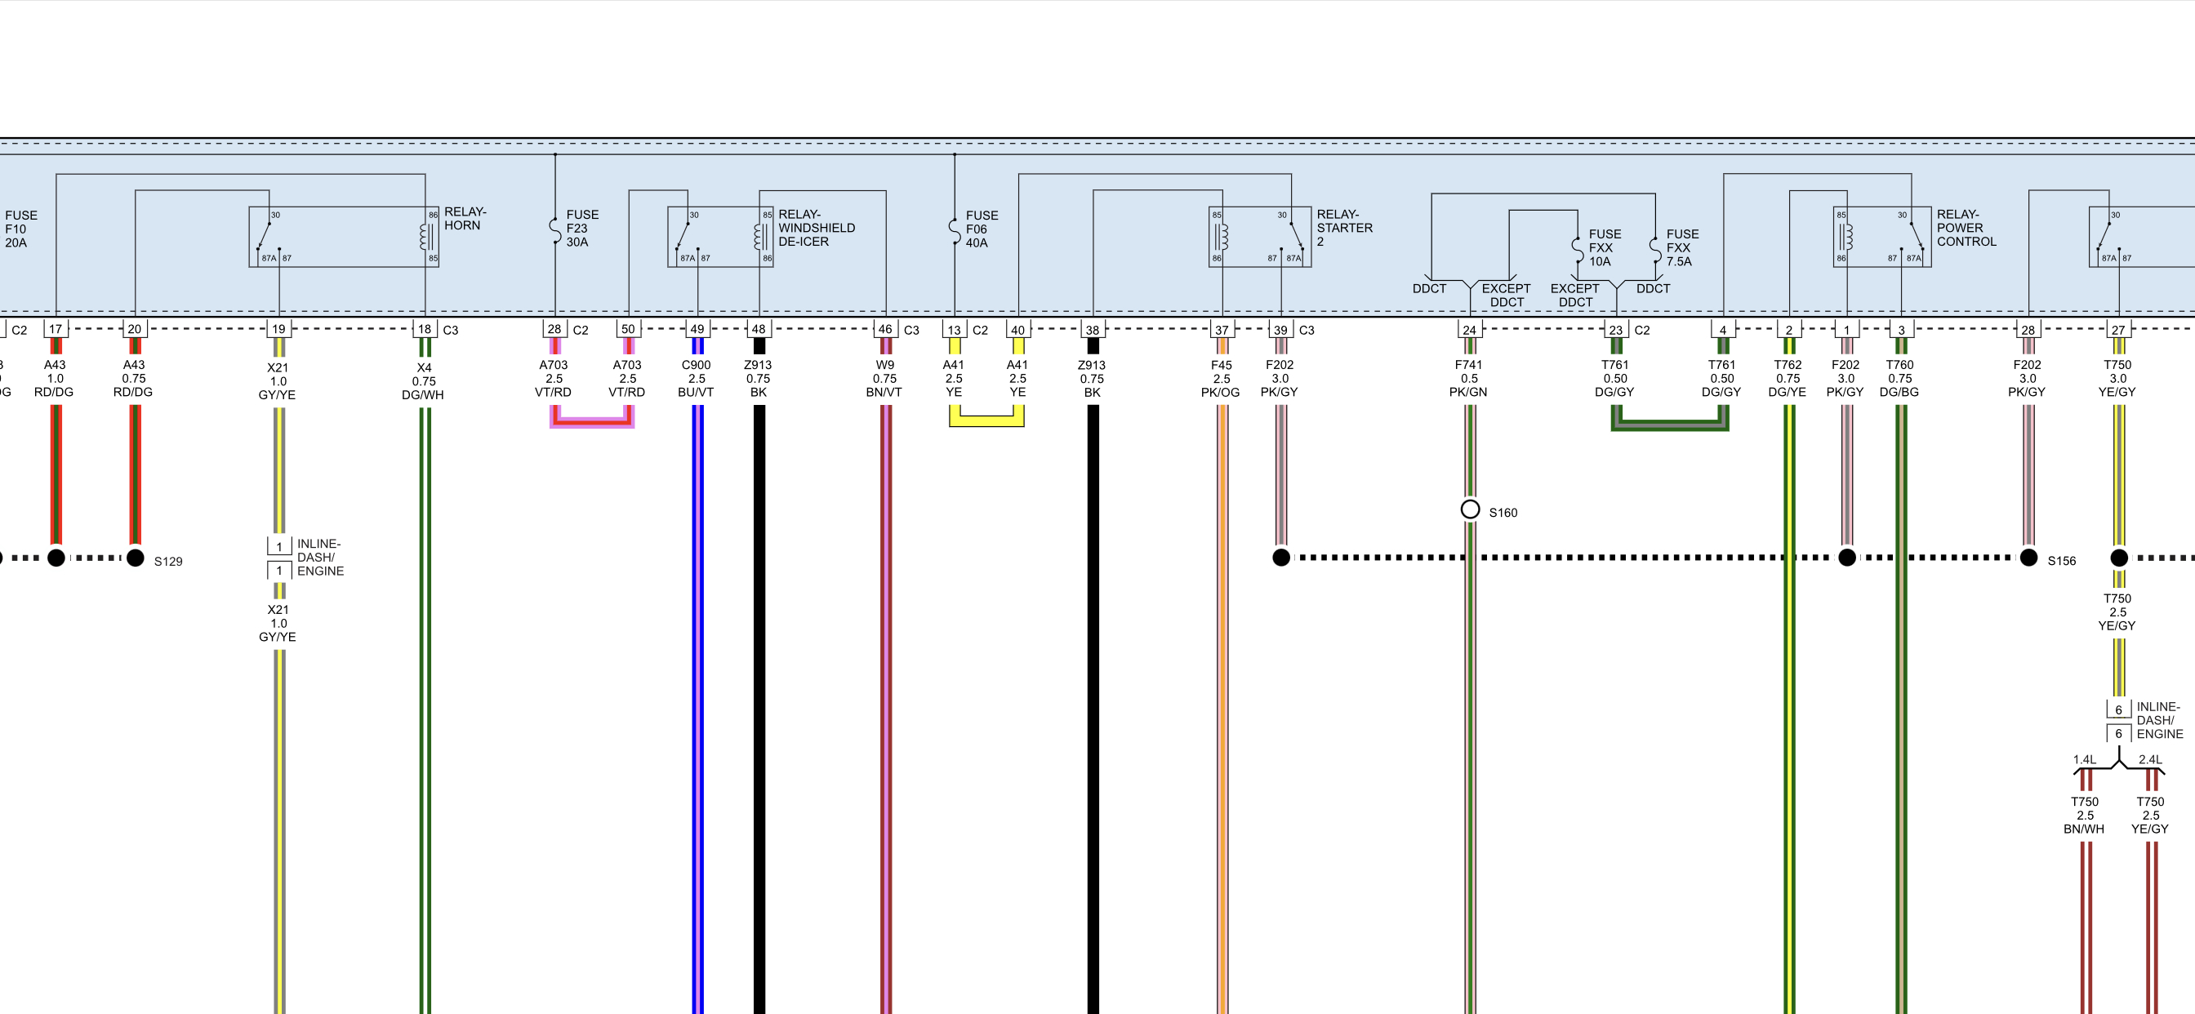Click the Relay-Horn switch symbol
The width and height of the screenshot is (2195, 1014).
click(265, 235)
